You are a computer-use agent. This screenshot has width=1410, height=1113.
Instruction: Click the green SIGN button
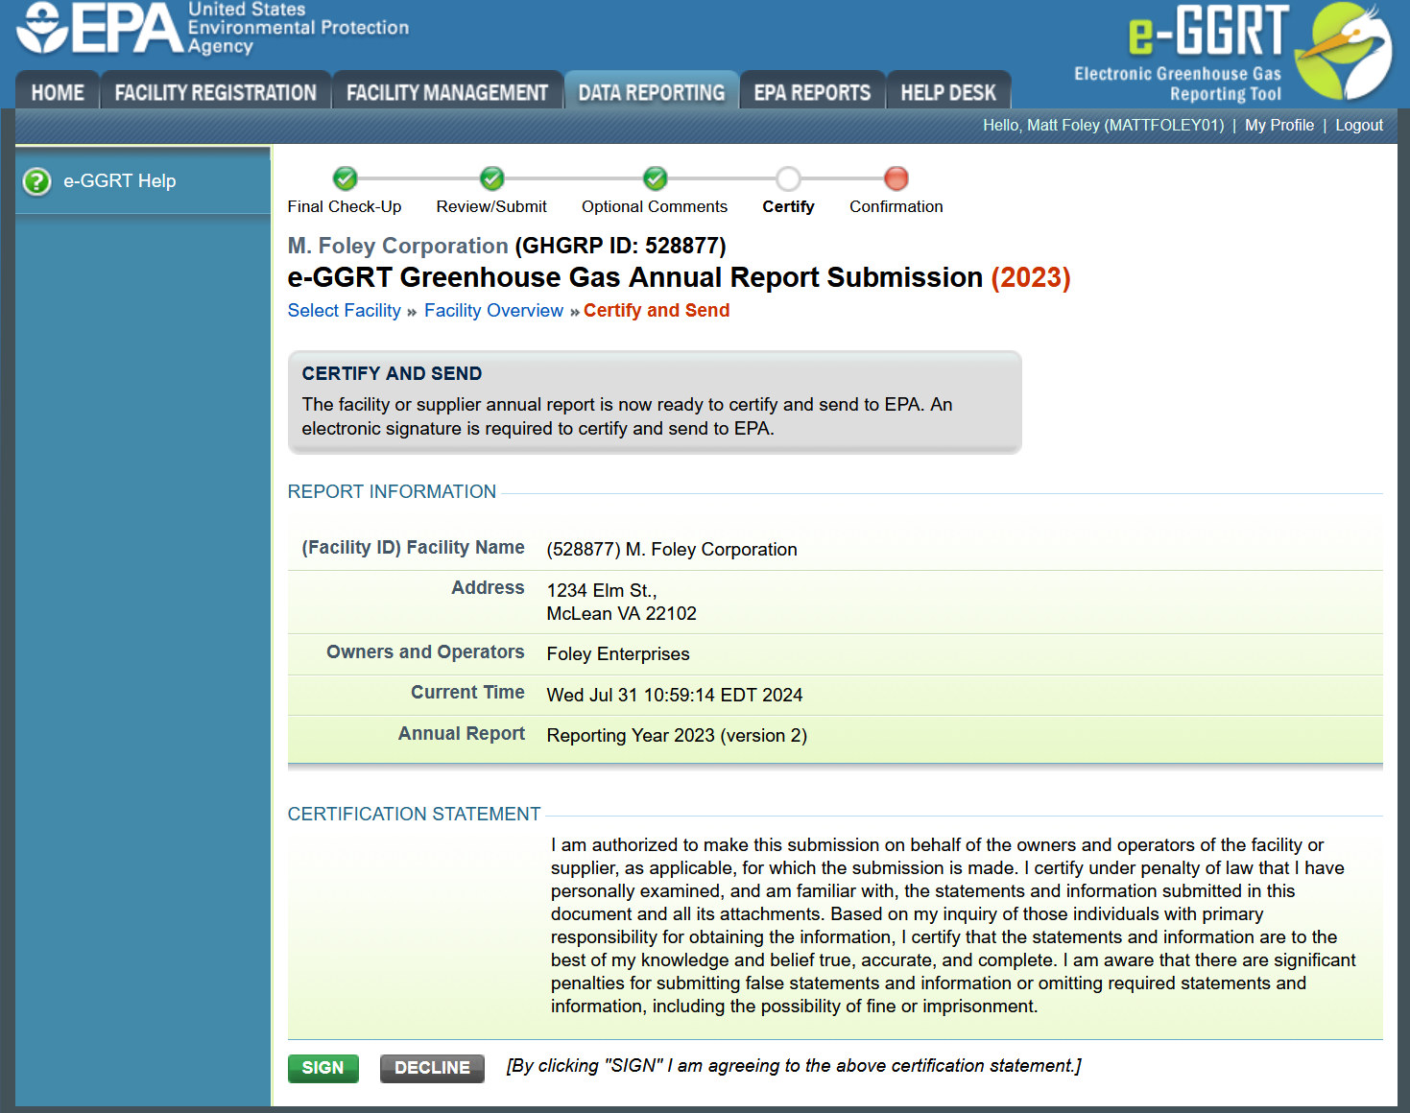coord(323,1068)
